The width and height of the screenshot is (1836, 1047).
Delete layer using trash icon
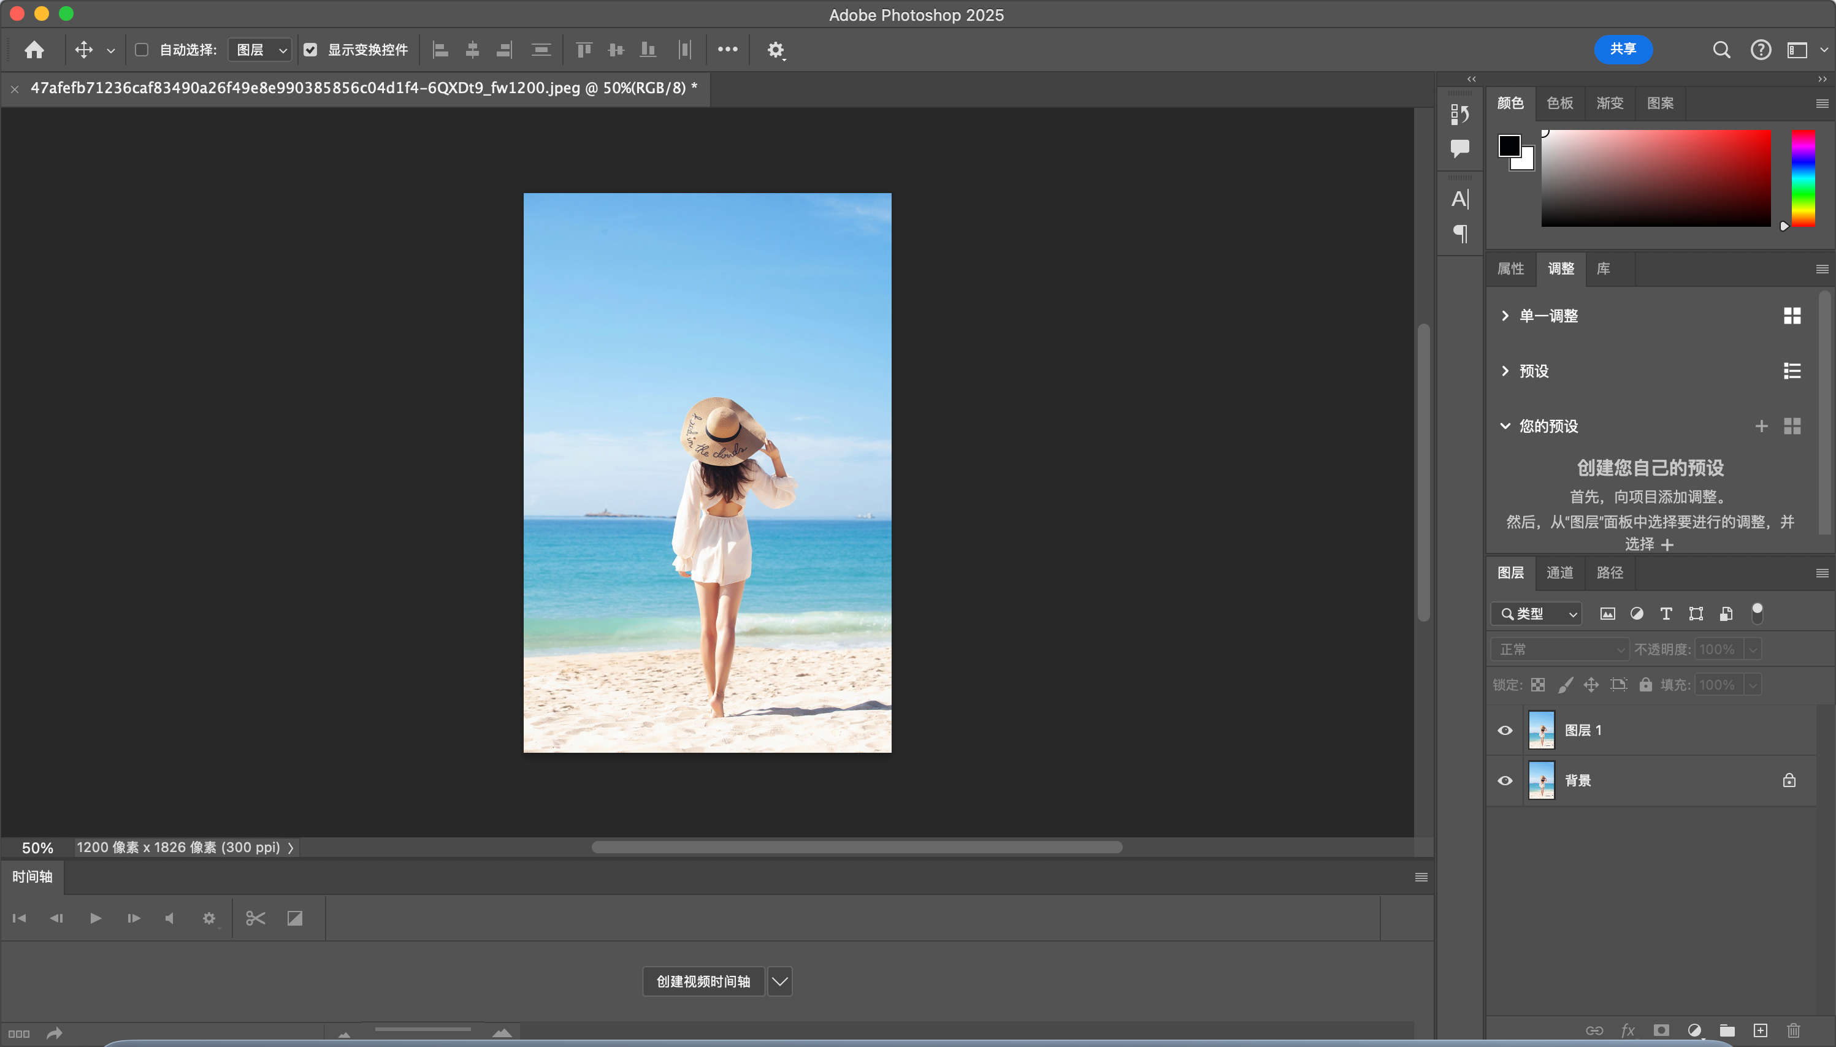click(x=1793, y=1030)
